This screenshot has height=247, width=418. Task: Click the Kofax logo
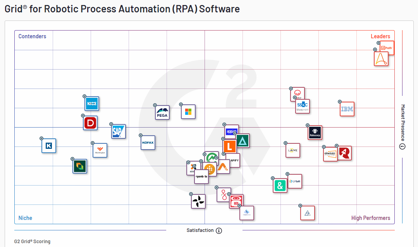pyautogui.click(x=148, y=143)
